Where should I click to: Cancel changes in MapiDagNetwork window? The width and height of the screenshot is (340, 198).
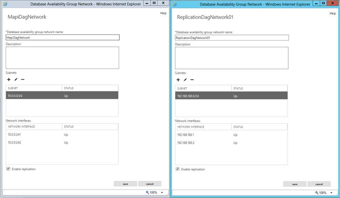[x=150, y=184]
